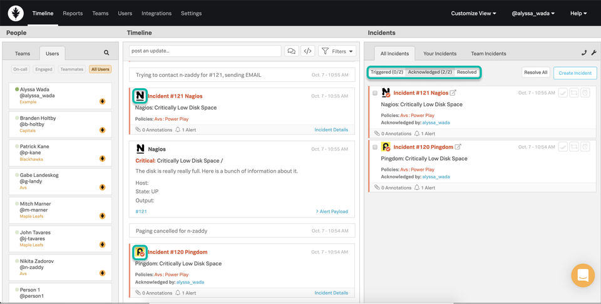Open Reports in the top navigation
Image resolution: width=601 pixels, height=304 pixels.
[73, 13]
